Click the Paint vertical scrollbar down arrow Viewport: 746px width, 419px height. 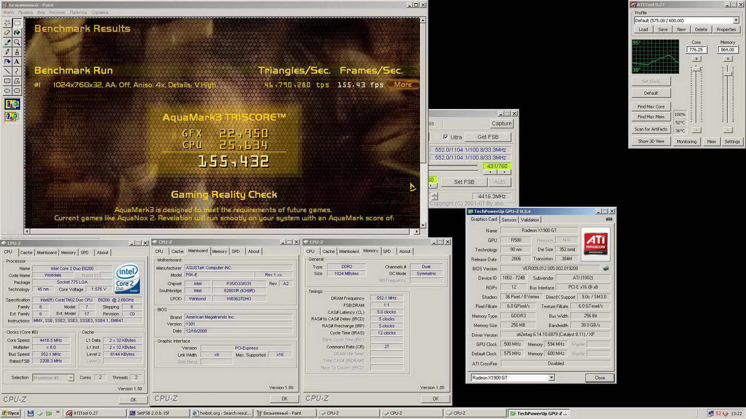click(x=423, y=225)
